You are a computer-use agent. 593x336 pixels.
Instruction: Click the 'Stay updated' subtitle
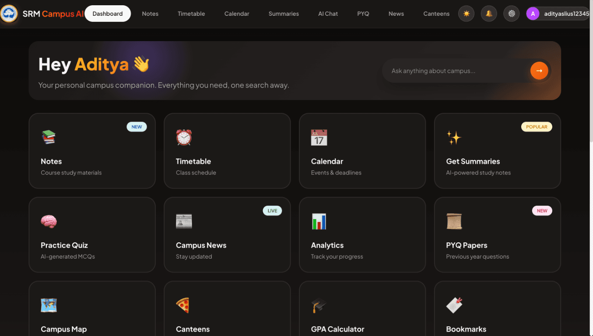click(x=194, y=257)
